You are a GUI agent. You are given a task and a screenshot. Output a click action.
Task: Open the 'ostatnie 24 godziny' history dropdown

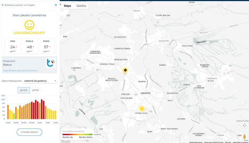tap(40, 81)
